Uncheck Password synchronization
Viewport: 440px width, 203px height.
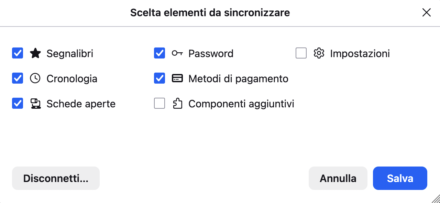point(159,53)
